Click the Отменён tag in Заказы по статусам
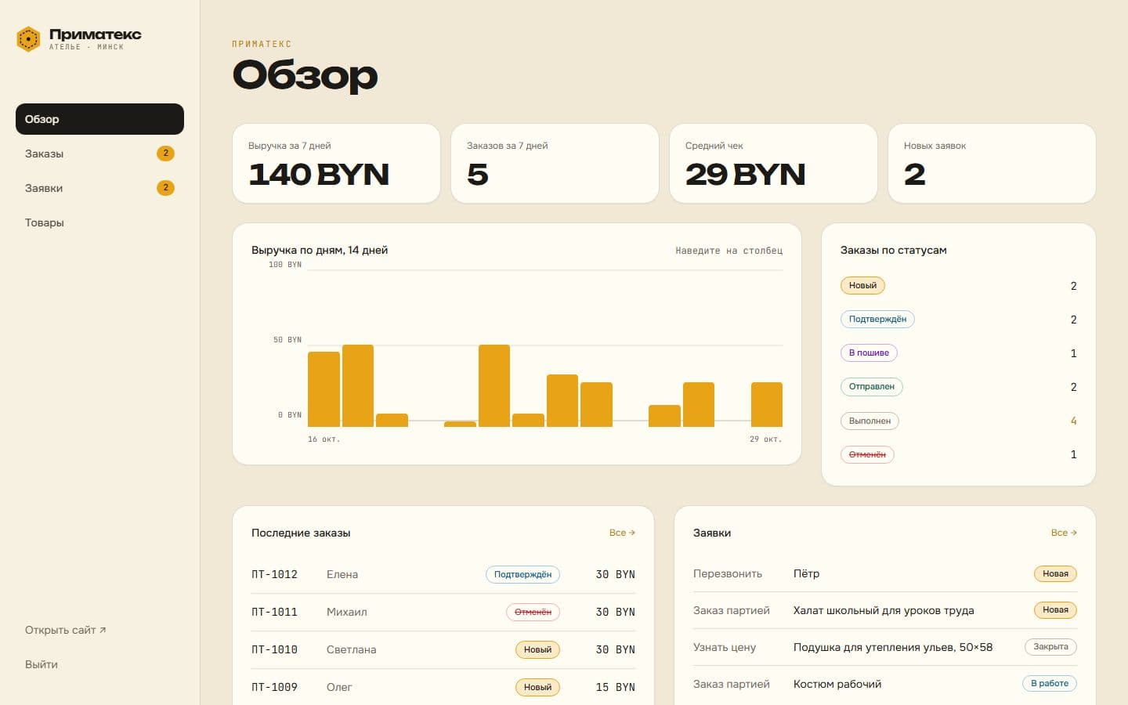This screenshot has width=1128, height=705. click(867, 454)
